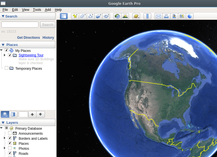Image resolution: width=217 pixels, height=157 pixels.
Task: Add a placemark with the yellow pushpin
Action: pos(75,16)
